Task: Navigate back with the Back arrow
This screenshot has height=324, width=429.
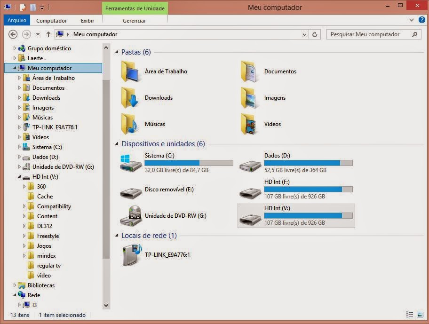Action: coord(13,34)
